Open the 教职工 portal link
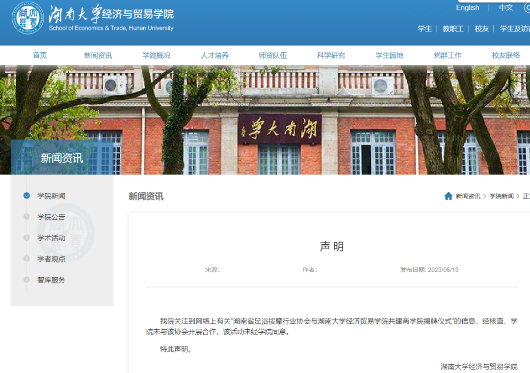Viewport: 530px width, 373px height. 453,29
